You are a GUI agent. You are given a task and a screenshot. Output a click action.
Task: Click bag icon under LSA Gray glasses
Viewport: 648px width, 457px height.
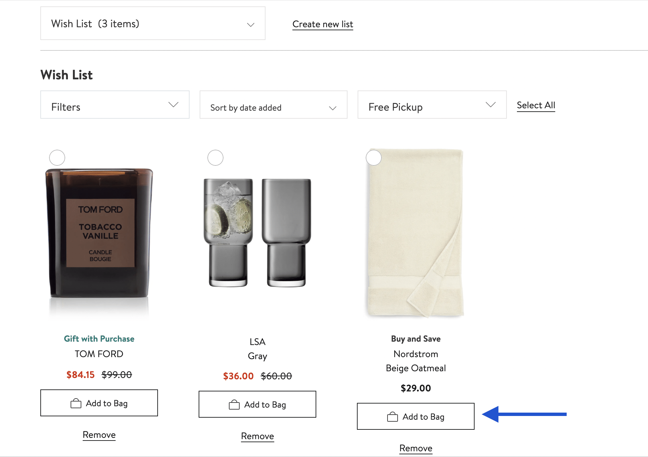[x=234, y=405]
